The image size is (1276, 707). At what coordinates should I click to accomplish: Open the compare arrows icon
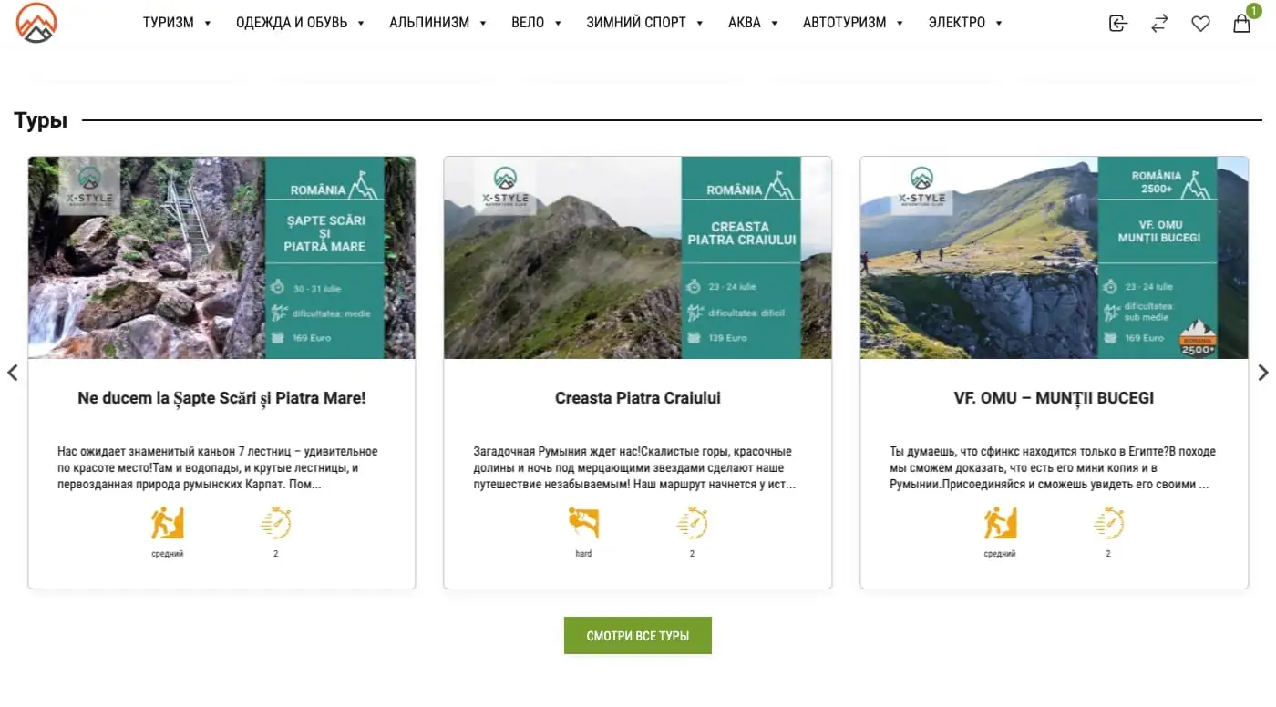(1159, 24)
